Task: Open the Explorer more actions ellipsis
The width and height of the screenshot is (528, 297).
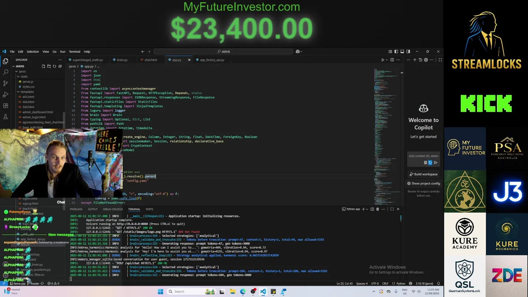Action: pyautogui.click(x=60, y=60)
